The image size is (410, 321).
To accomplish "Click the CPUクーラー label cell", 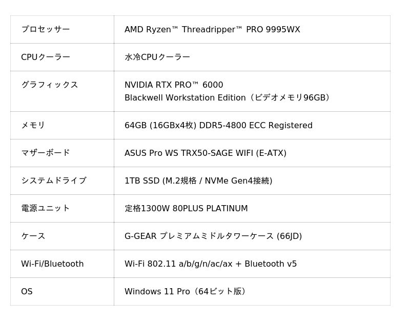I will [46, 57].
